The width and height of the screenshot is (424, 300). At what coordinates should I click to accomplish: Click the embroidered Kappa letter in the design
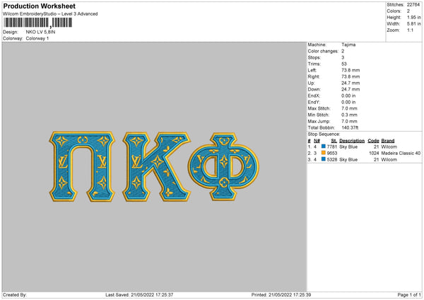[157, 167]
